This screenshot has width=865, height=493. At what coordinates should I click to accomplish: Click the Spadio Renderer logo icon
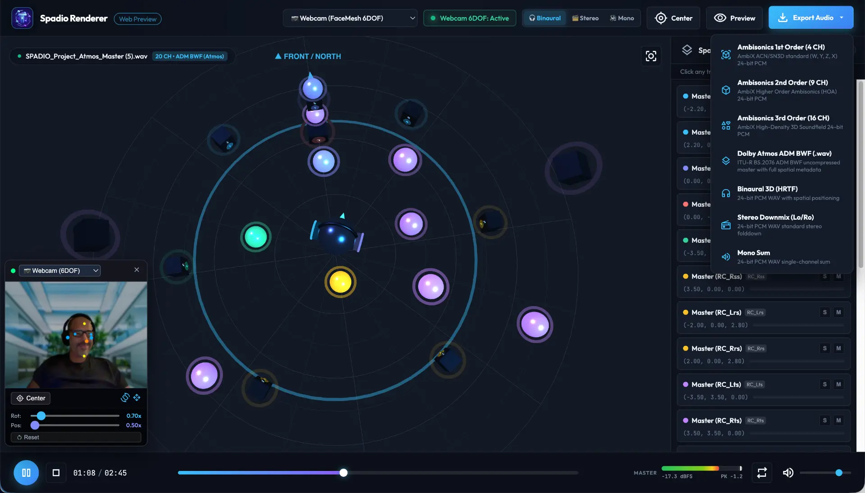tap(22, 18)
